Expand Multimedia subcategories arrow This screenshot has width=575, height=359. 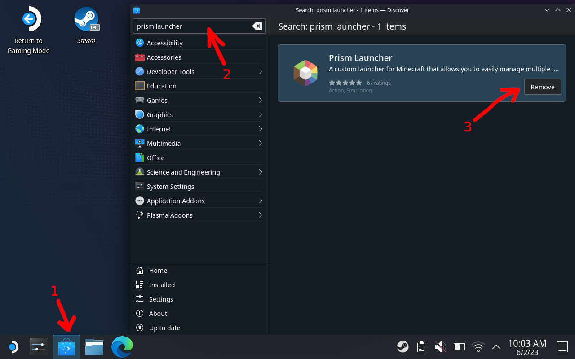[261, 143]
